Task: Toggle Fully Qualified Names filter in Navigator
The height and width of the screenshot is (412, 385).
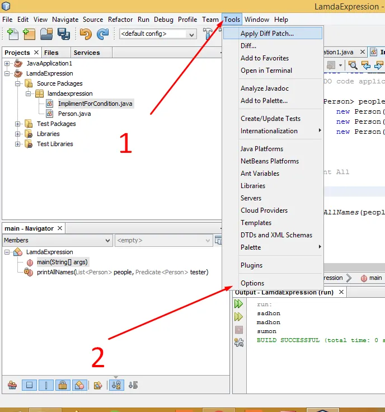Action: [x=98, y=385]
